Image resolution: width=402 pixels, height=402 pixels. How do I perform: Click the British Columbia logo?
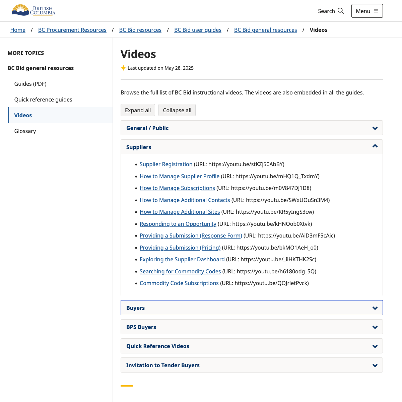point(33,11)
